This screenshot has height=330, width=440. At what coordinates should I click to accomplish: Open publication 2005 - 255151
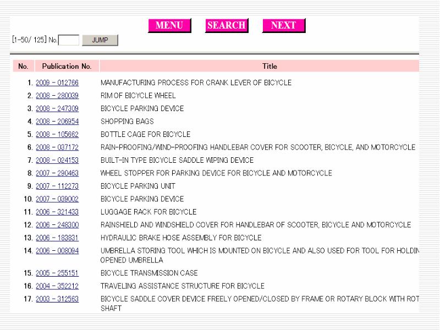pyautogui.click(x=57, y=273)
